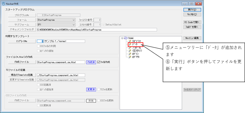This screenshot has width=245, height=113.
Task: Click the コントロール番号 button
Action: (86, 25)
